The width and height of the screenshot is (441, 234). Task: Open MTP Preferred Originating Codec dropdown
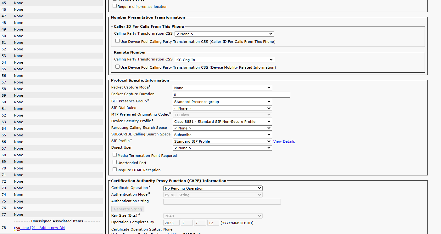pyautogui.click(x=222, y=115)
